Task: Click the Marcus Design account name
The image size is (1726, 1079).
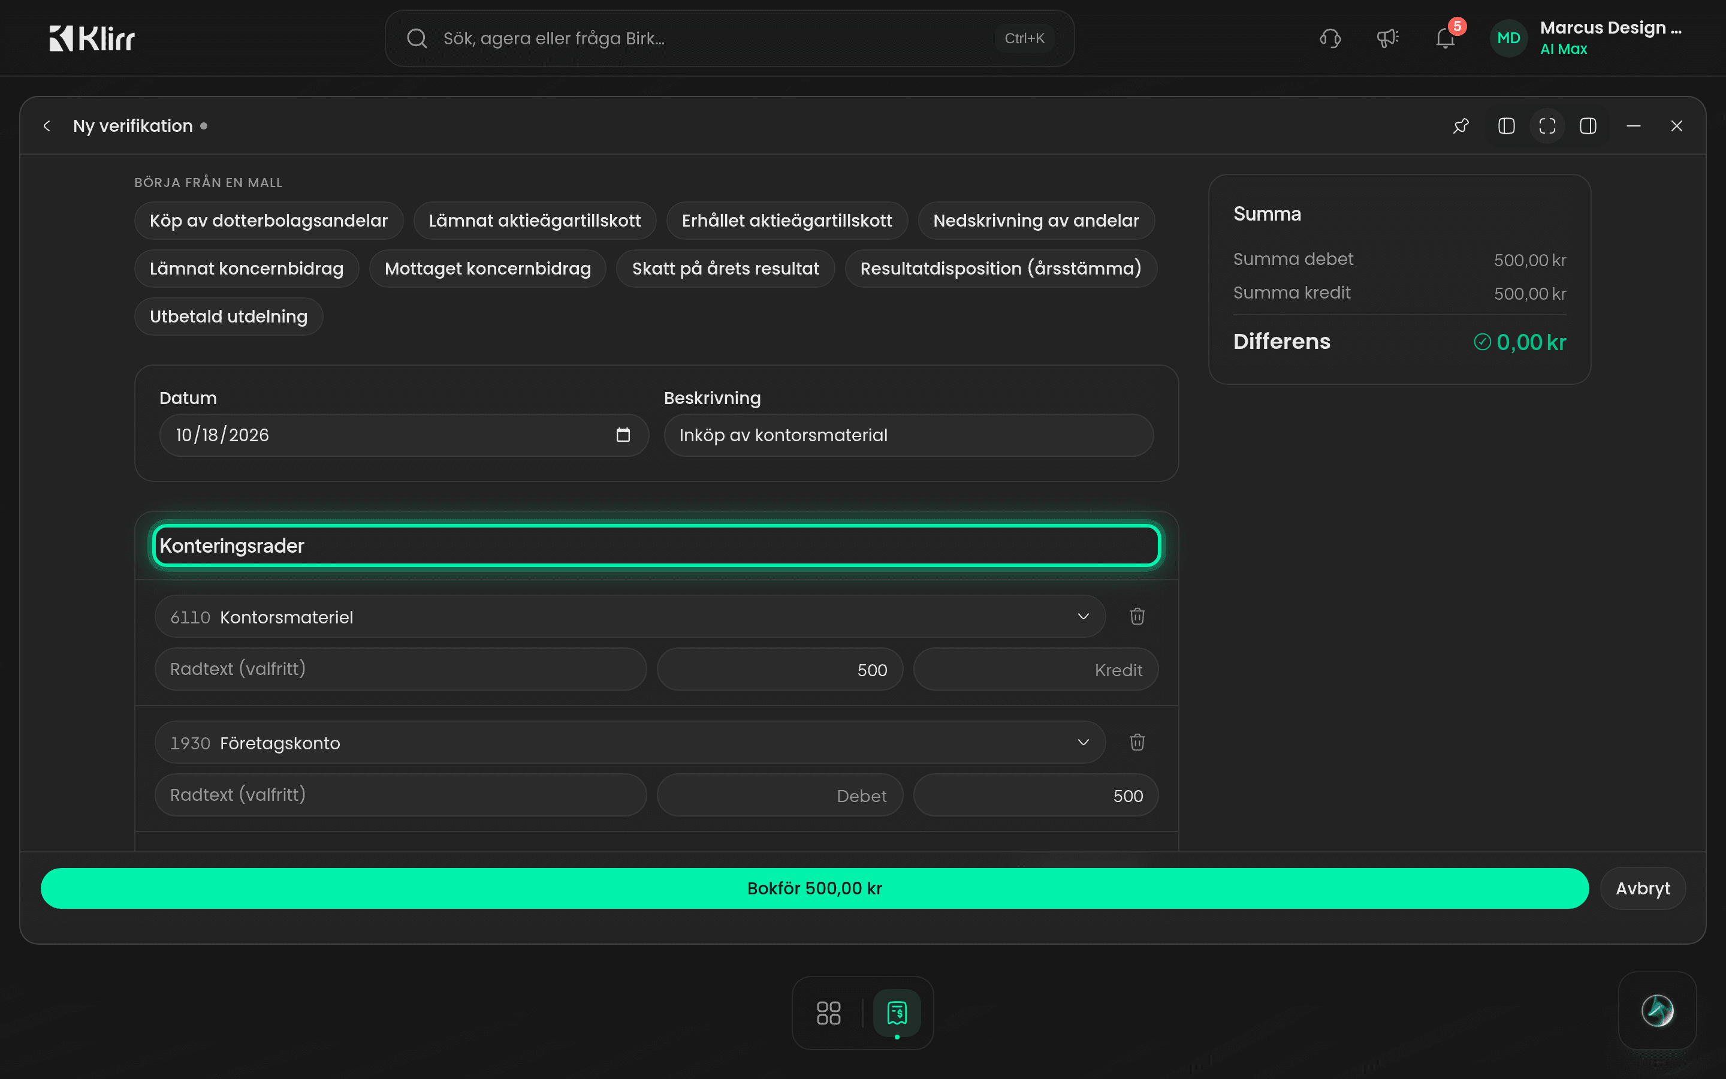Action: [1610, 28]
